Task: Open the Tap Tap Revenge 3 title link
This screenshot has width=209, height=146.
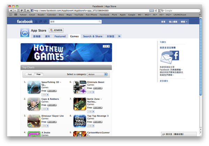Action: 98,116
